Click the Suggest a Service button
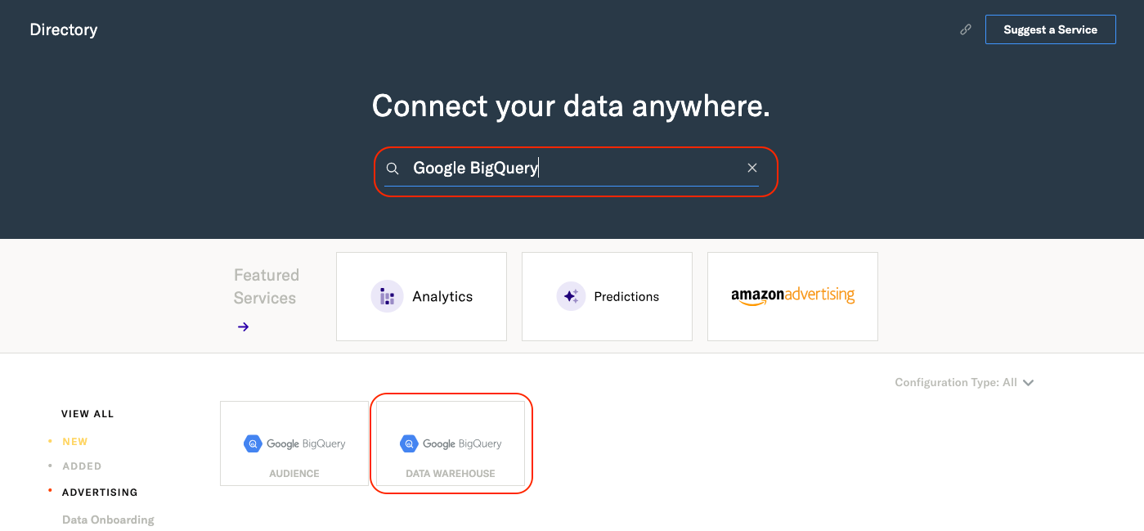The height and width of the screenshot is (531, 1144). click(x=1050, y=29)
